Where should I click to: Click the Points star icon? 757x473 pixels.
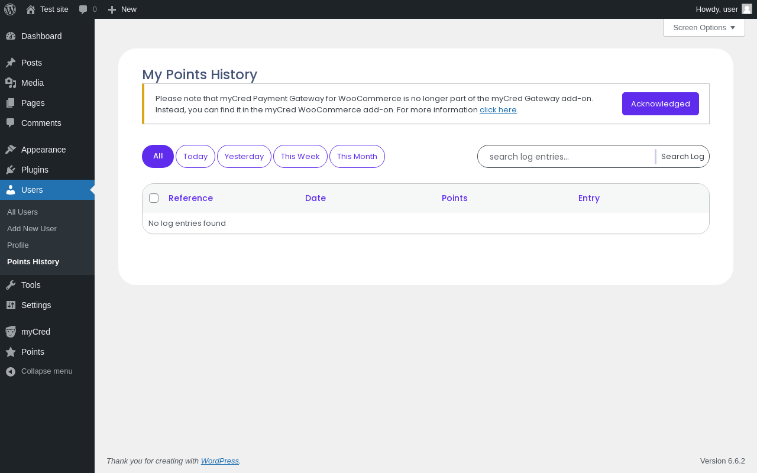pos(11,352)
